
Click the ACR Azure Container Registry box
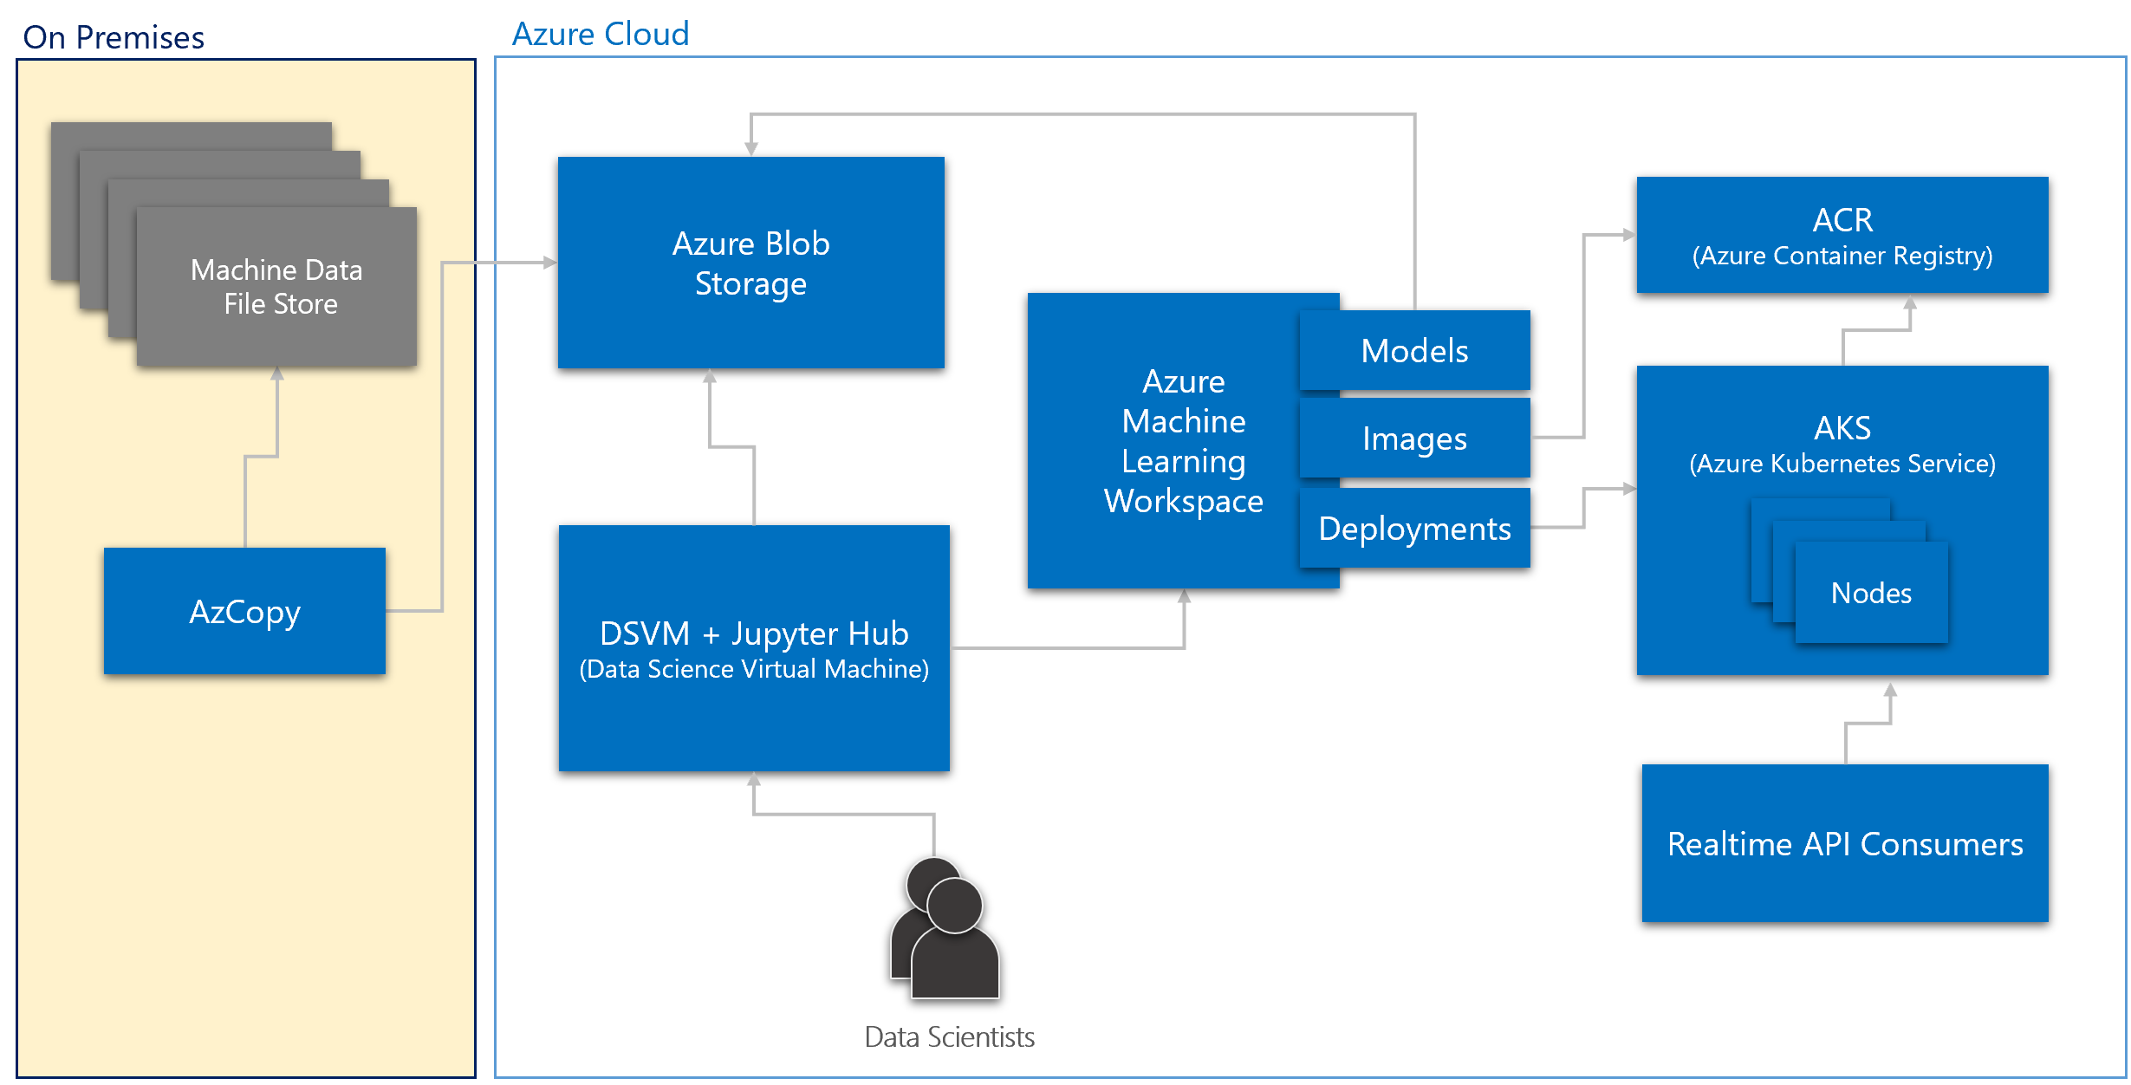pyautogui.click(x=1842, y=235)
